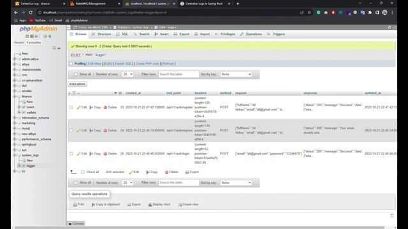Click the with-selected Export icon below table
Screen dimensions: 408x229
(x=187, y=172)
